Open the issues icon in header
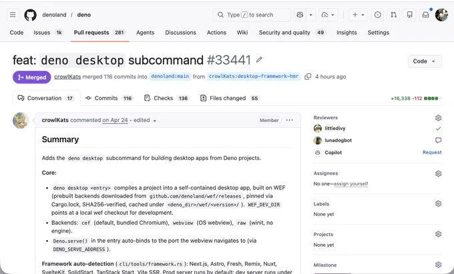 tap(378, 15)
